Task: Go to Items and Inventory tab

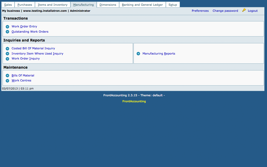Action: tap(53, 5)
